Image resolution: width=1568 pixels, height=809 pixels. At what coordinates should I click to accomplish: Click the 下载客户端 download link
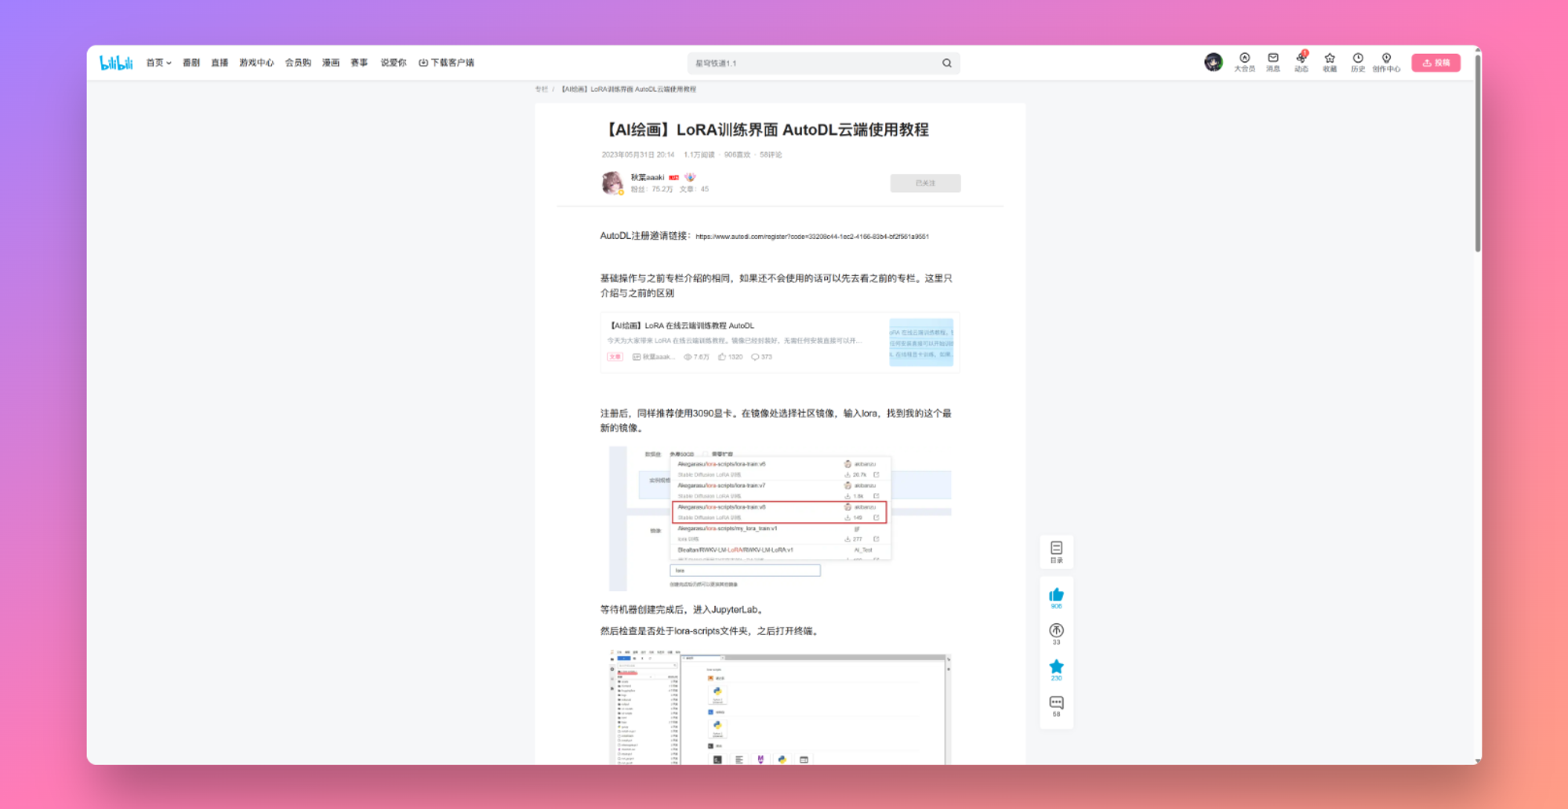click(x=447, y=63)
